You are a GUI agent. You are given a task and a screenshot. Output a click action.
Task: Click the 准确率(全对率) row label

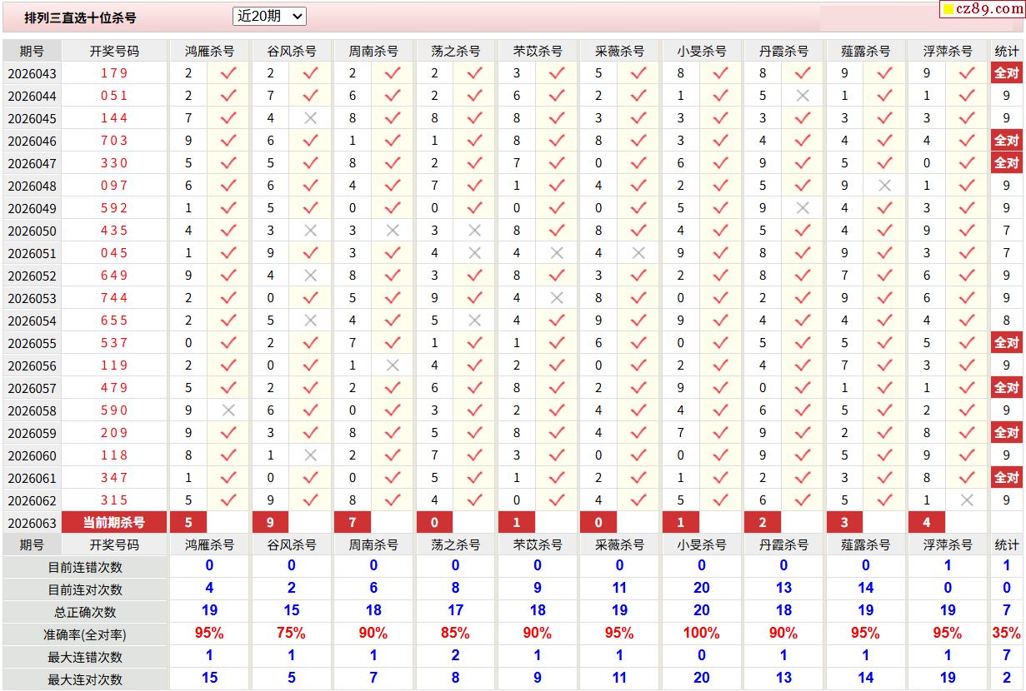[x=85, y=634]
